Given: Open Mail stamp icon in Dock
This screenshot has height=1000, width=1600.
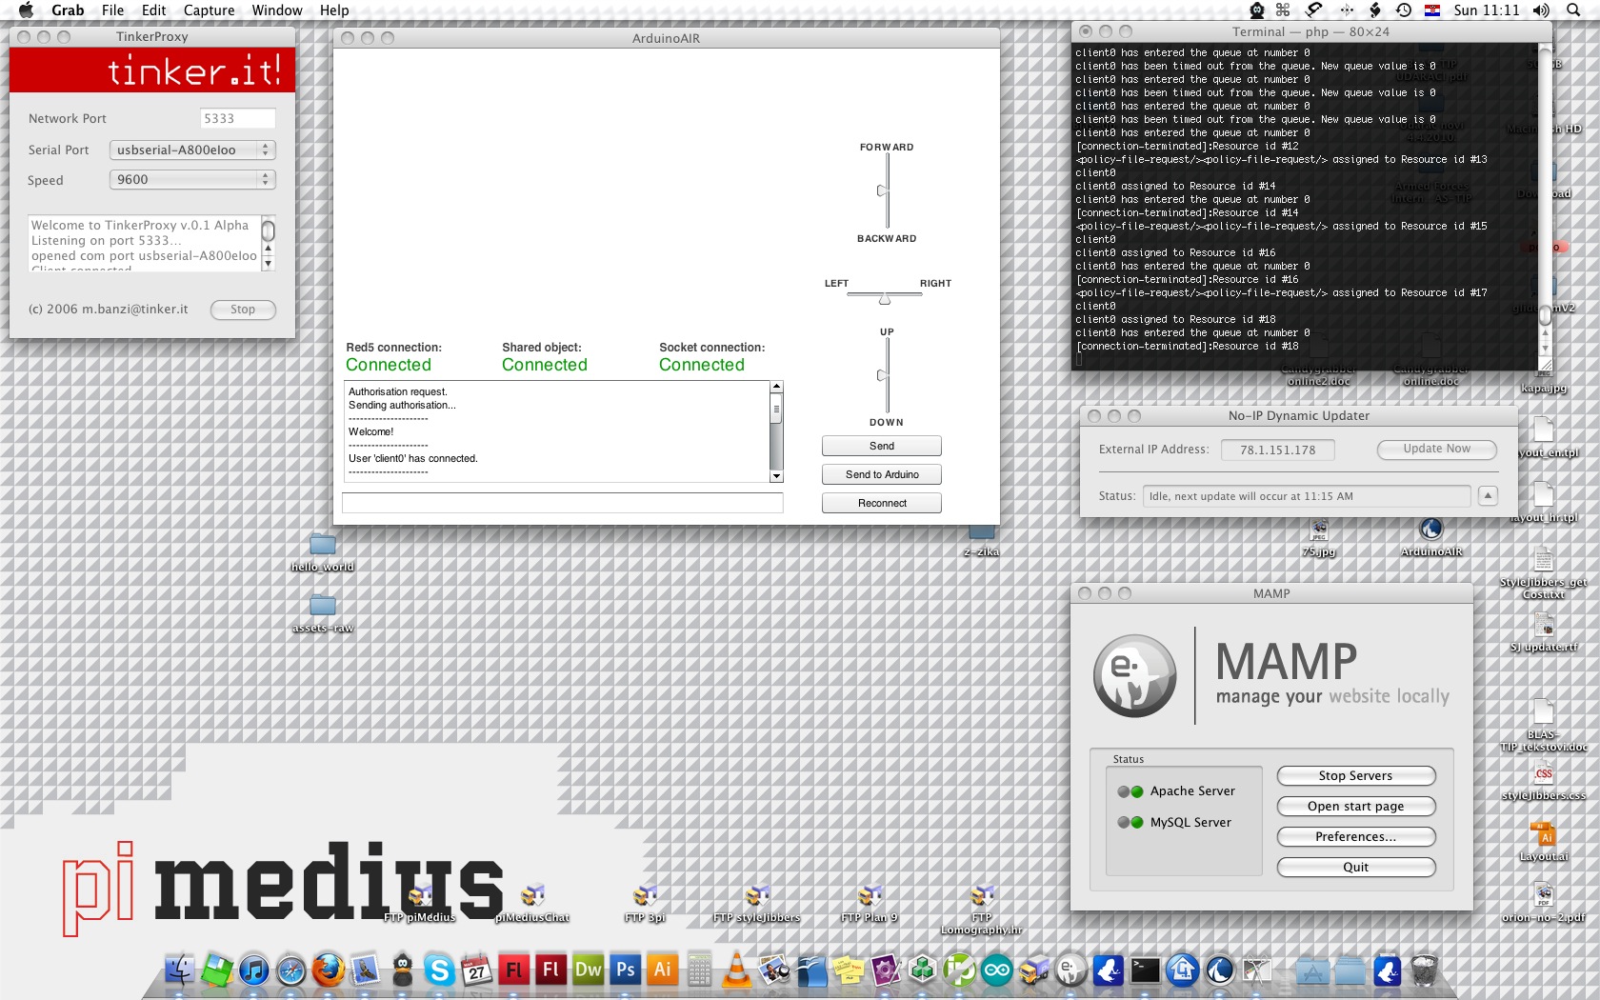Looking at the screenshot, I should (x=366, y=970).
